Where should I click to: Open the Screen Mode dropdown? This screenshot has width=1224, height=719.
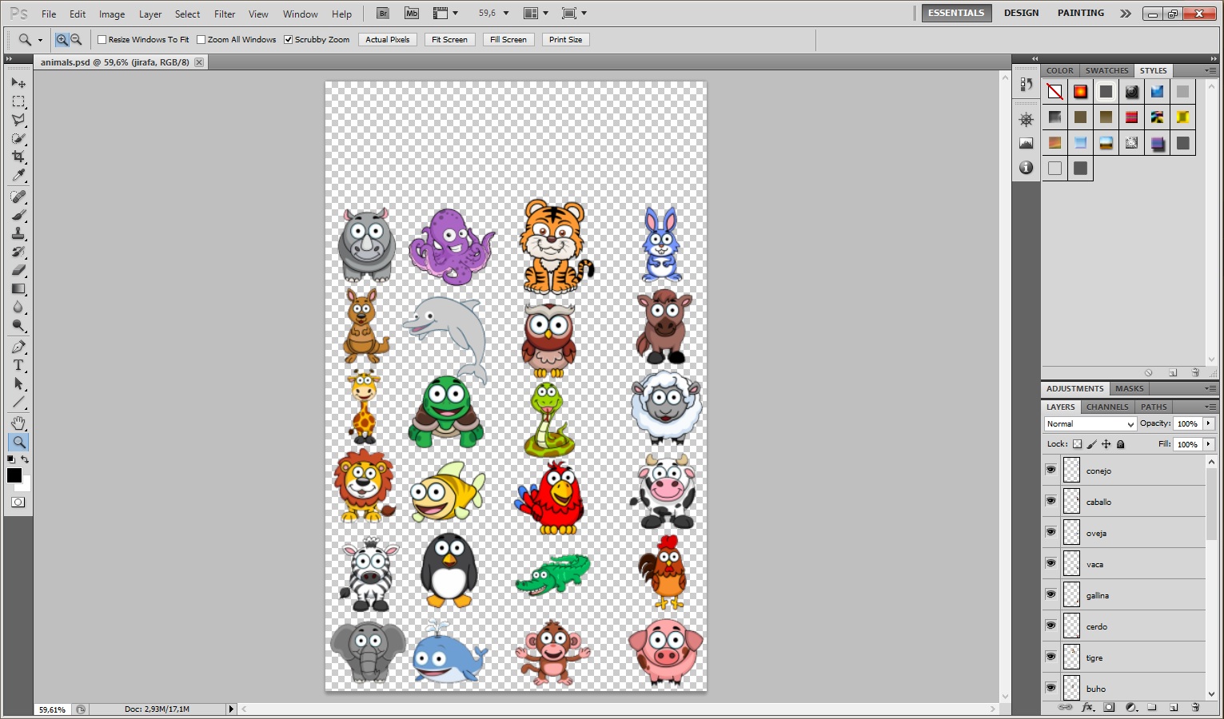tap(574, 14)
